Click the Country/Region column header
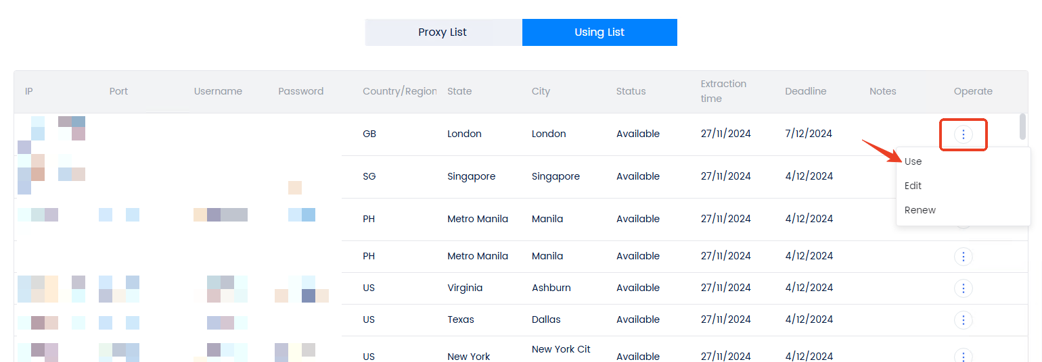Screen dimensions: 1042x362 pyautogui.click(x=399, y=91)
